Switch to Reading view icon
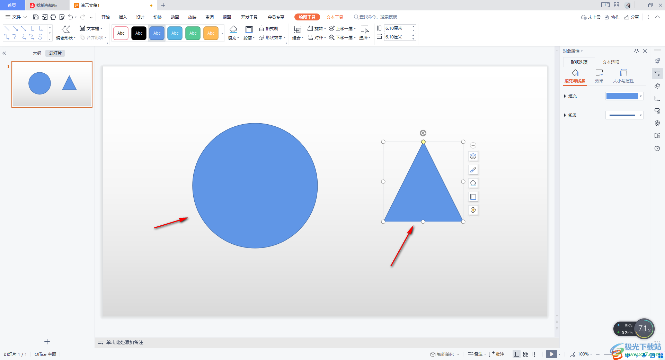Viewport: 665px width, 360px height. point(535,354)
